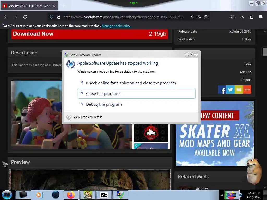Click the site security padlock icon
The width and height of the screenshot is (267, 200).
tap(59, 17)
